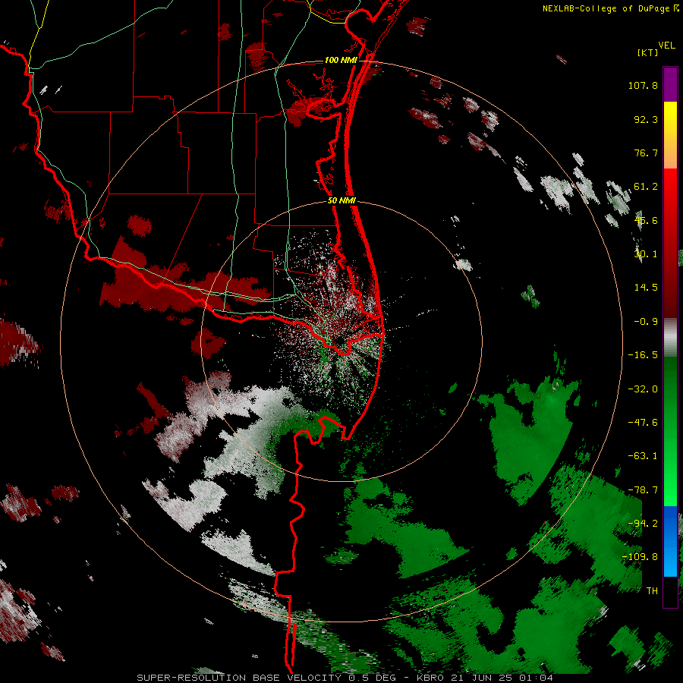Viewport: 683px width, 683px height.
Task: Click the TH threshold label
Action: (x=652, y=591)
